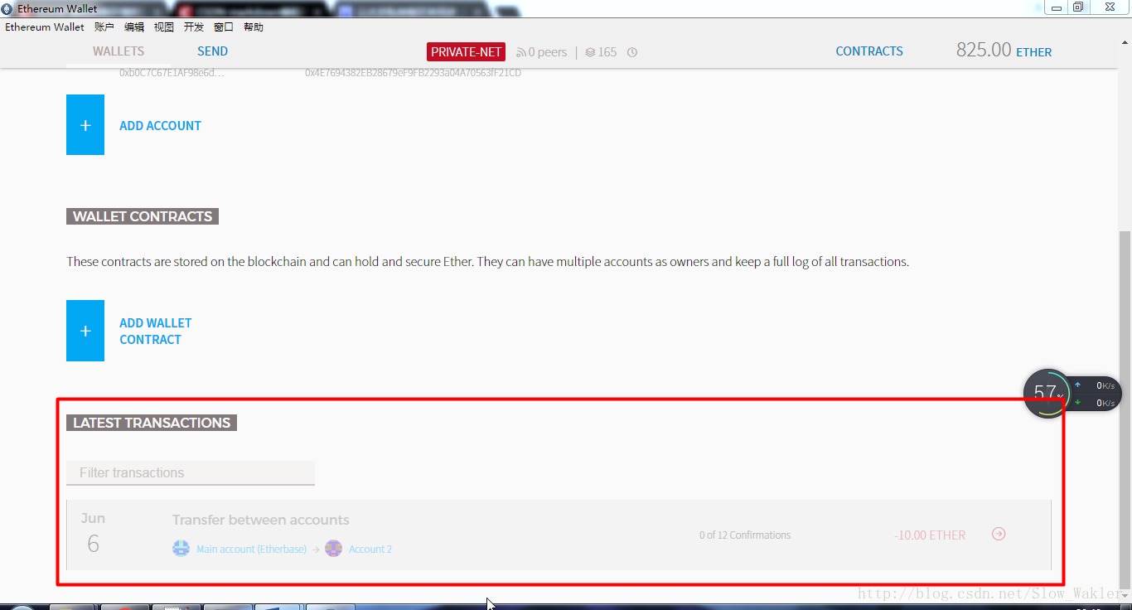
Task: Click the vertical scrollbar thumb
Action: (x=1125, y=410)
